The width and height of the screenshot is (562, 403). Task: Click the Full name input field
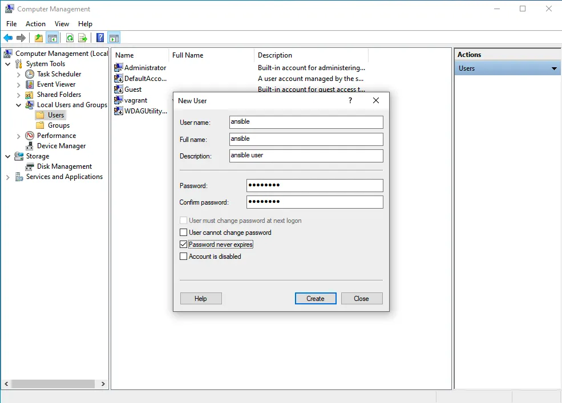[306, 139]
